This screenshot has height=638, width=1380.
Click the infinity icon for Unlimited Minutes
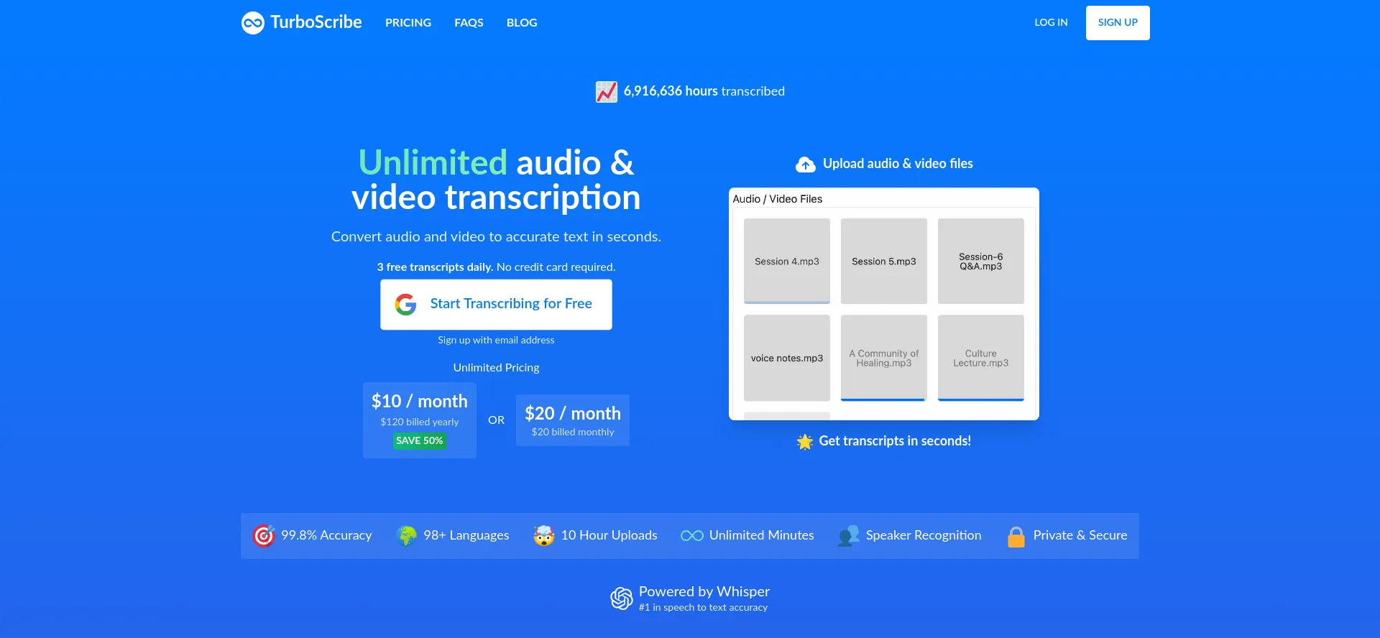(x=692, y=536)
